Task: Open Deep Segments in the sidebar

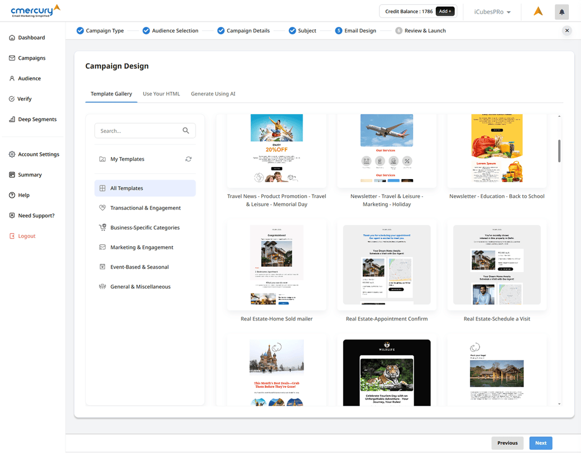Action: pyautogui.click(x=32, y=119)
